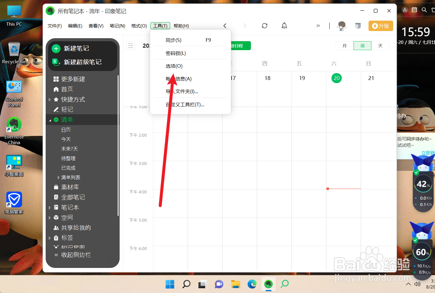Open the notification bell
Image resolution: width=435 pixels, height=293 pixels.
[x=284, y=26]
